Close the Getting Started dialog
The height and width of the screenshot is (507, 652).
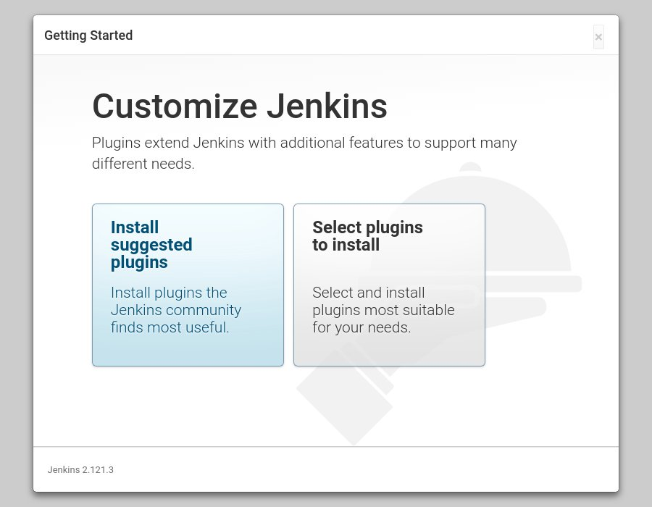(598, 37)
